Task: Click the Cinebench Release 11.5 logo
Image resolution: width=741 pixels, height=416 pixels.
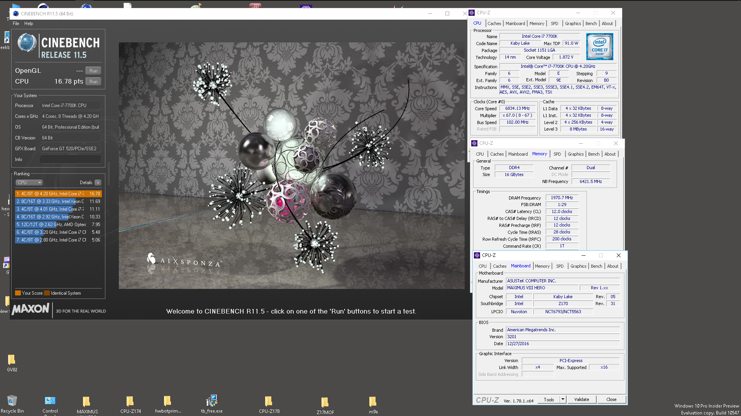Action: (59, 46)
